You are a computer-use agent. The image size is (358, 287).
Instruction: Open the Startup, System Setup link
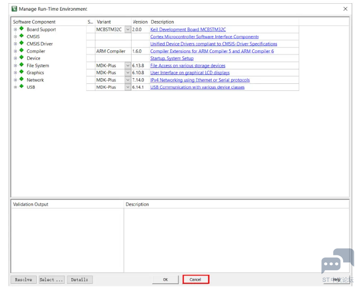[172, 58]
